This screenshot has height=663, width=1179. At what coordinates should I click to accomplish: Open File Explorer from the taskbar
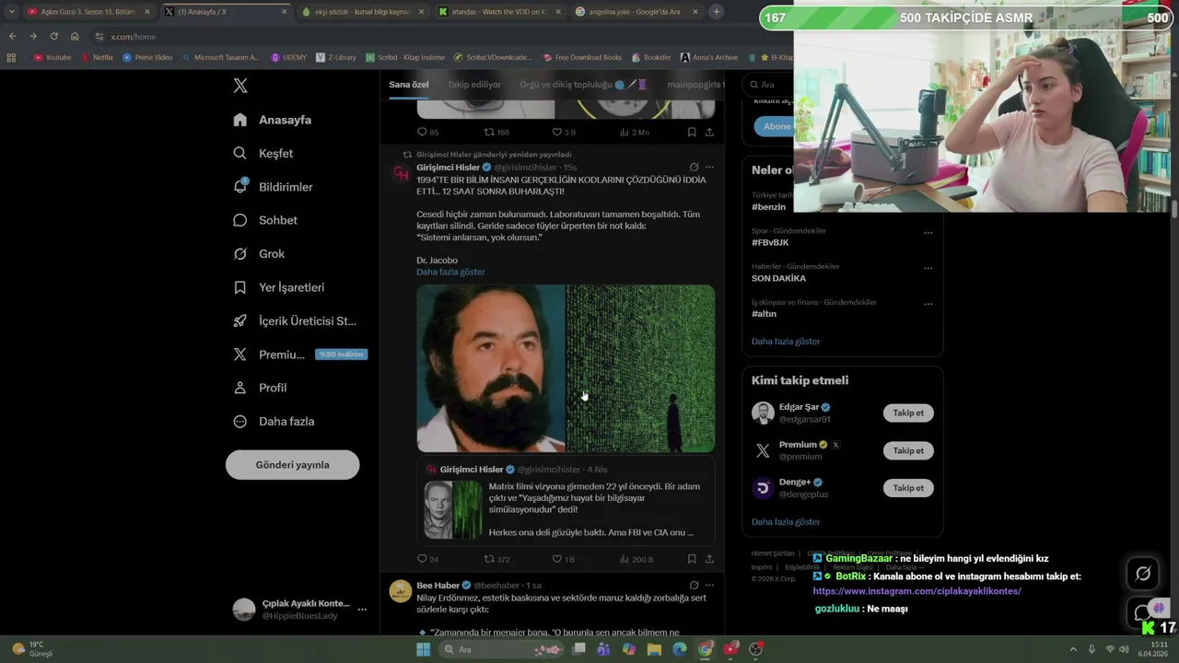[x=654, y=649]
